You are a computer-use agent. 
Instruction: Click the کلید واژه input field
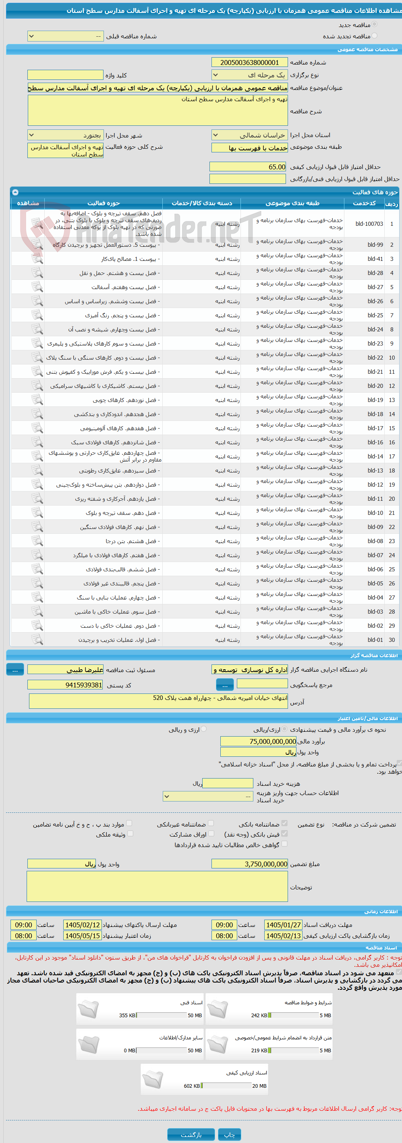pyautogui.click(x=66, y=75)
